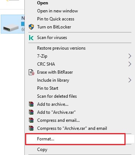Click the BitRaser erase document icon

click(31, 72)
